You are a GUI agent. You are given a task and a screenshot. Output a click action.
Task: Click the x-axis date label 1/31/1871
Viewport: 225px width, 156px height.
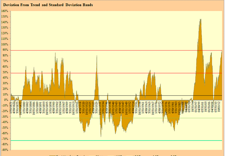click(x=11, y=107)
